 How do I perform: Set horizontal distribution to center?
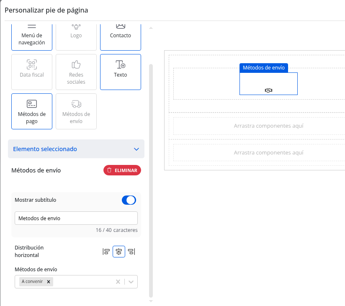(x=119, y=252)
